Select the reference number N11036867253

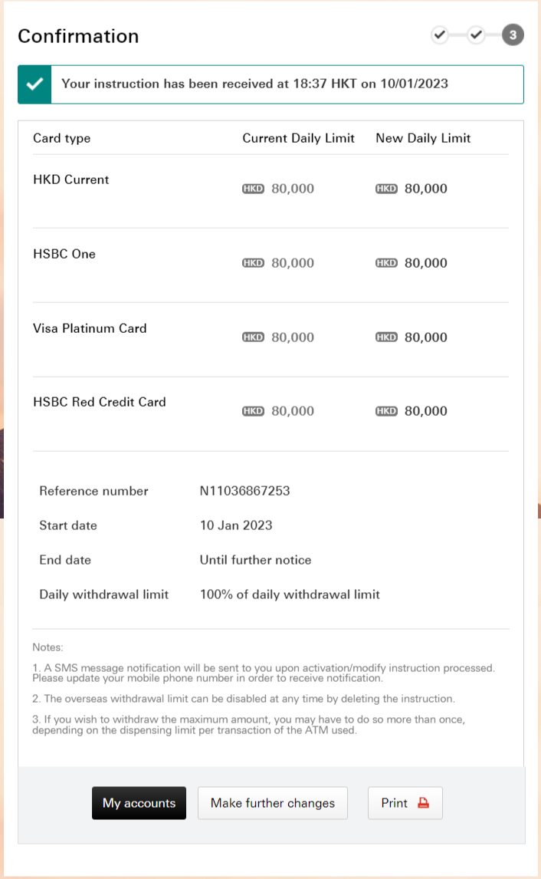tap(244, 491)
